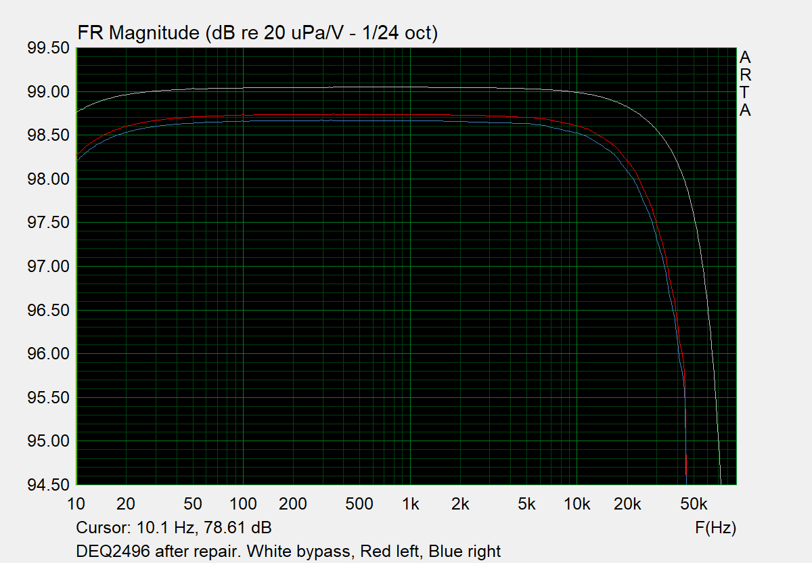The width and height of the screenshot is (812, 563).
Task: Click the DEQ2496 after repair caption
Action: tap(289, 551)
